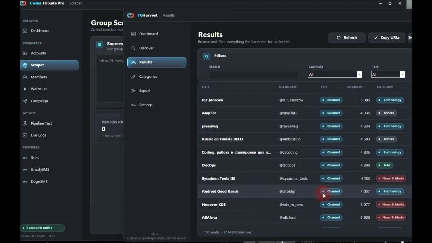The height and width of the screenshot is (243, 432).
Task: Click the Others badge in the Angular row
Action: coord(386,113)
